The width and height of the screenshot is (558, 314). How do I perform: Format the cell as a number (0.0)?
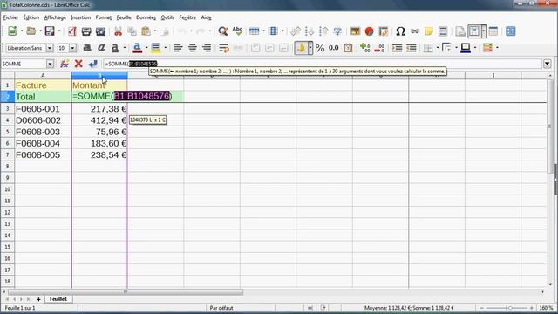coord(333,48)
